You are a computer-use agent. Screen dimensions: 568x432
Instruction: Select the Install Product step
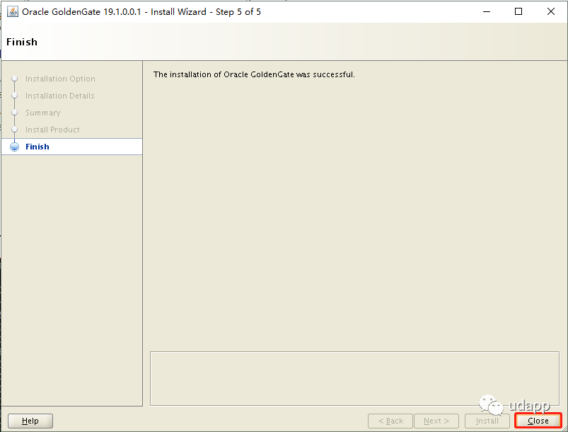point(52,130)
